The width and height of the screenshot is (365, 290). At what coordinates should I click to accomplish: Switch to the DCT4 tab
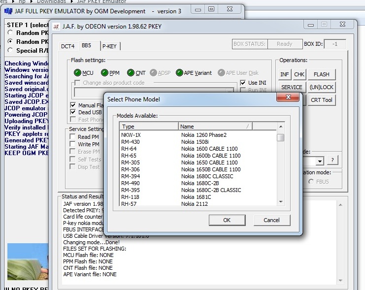click(x=68, y=46)
